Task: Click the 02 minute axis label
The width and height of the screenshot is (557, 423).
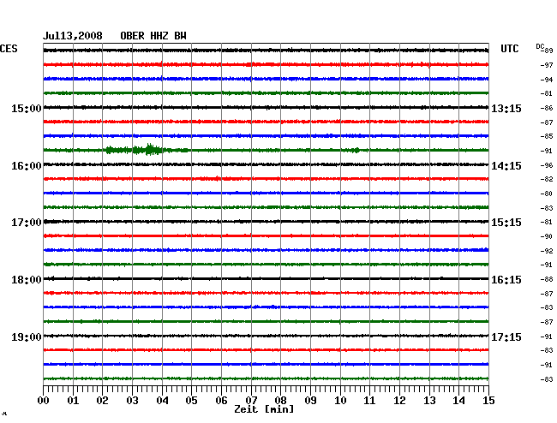Action: (x=102, y=400)
